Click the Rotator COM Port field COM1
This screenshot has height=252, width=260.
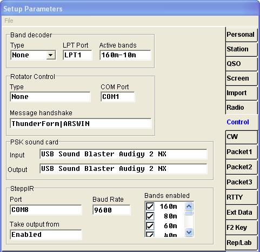click(118, 97)
